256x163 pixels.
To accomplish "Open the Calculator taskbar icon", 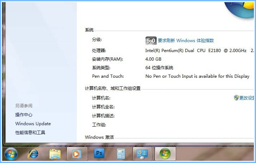I will point(121,154).
